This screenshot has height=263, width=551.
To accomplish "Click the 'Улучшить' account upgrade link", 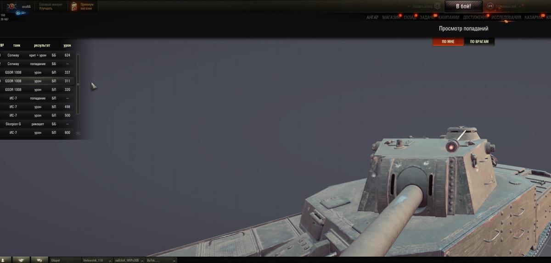I will click(x=45, y=8).
